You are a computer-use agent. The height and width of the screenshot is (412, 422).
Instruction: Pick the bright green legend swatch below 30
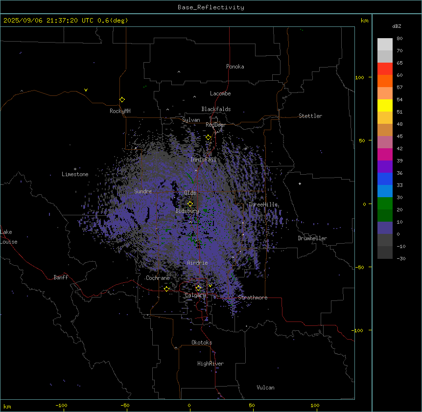(385, 204)
